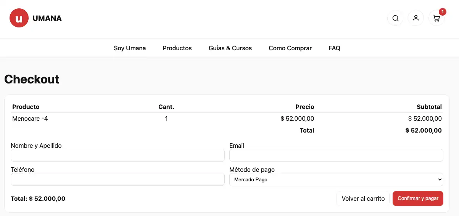The image size is (459, 216).
Task: Click the Subtotal column header
Action: coord(429,107)
